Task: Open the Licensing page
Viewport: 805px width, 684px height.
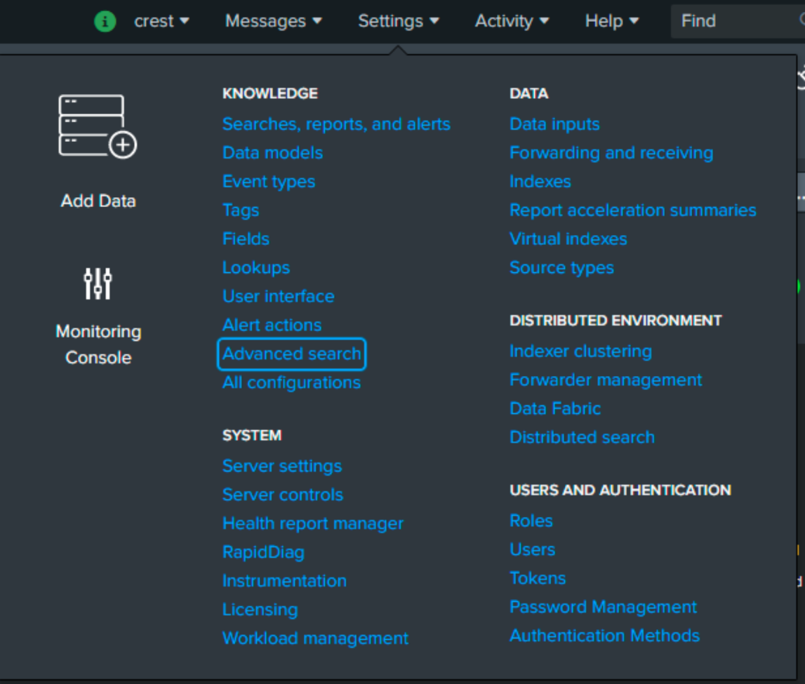Action: click(x=260, y=610)
